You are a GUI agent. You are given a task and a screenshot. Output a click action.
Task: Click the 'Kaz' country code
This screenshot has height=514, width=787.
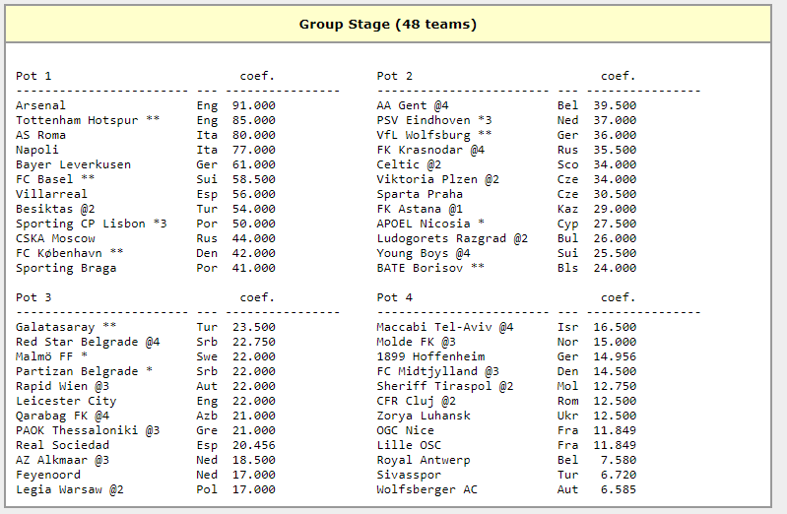coord(567,209)
